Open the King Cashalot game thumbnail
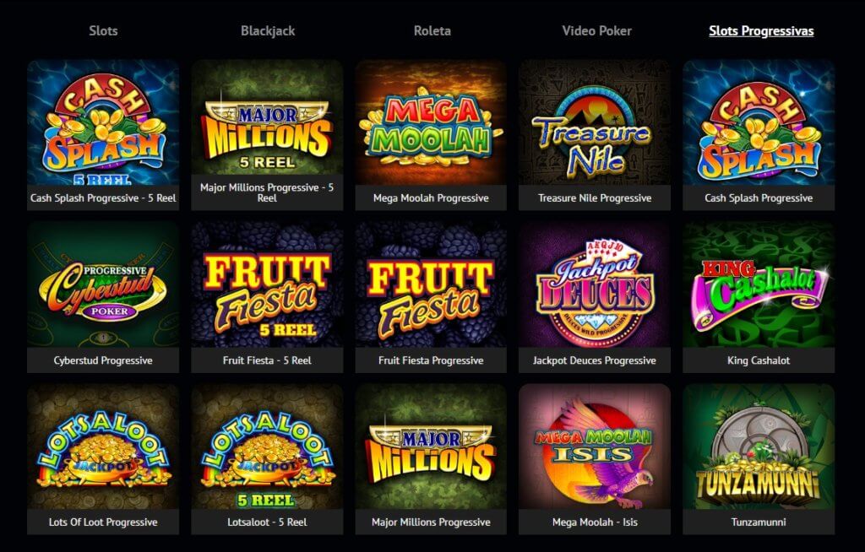This screenshot has height=552, width=865. tap(759, 285)
